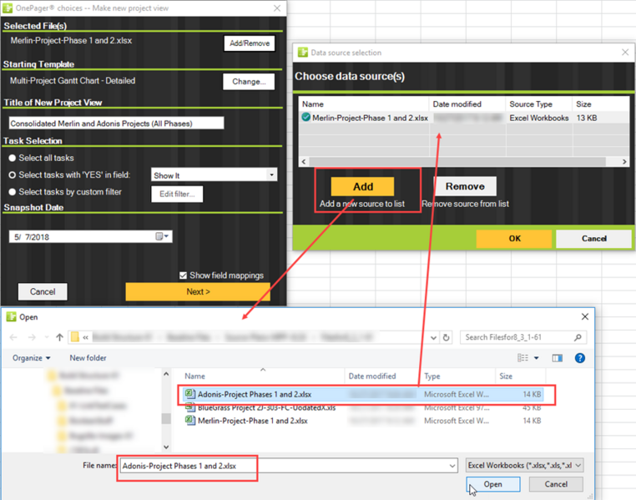The height and width of the screenshot is (500, 636).
Task: Click the Name column header in data sources
Action: tap(313, 104)
